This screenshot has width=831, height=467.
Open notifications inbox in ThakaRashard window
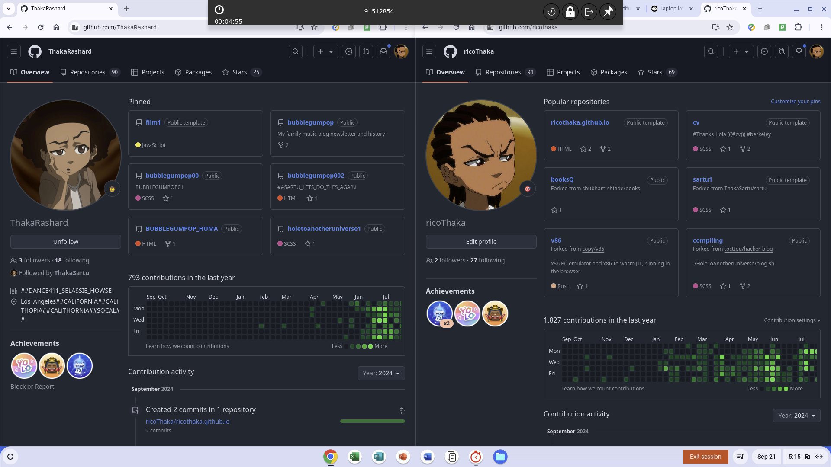point(383,51)
